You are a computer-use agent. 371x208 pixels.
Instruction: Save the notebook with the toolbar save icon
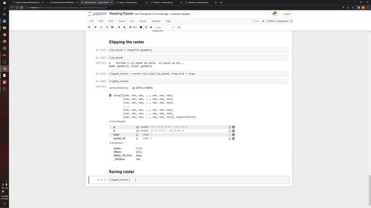[x=89, y=27]
